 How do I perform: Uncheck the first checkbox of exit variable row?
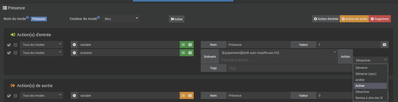point(9,96)
